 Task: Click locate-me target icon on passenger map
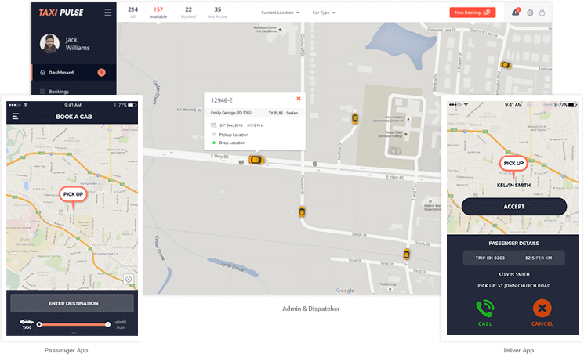coord(129,279)
